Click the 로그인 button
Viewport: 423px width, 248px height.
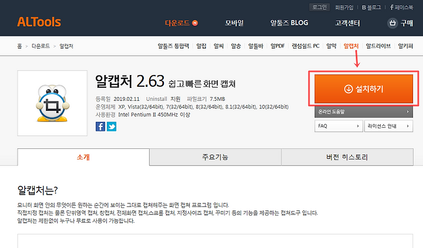point(320,7)
